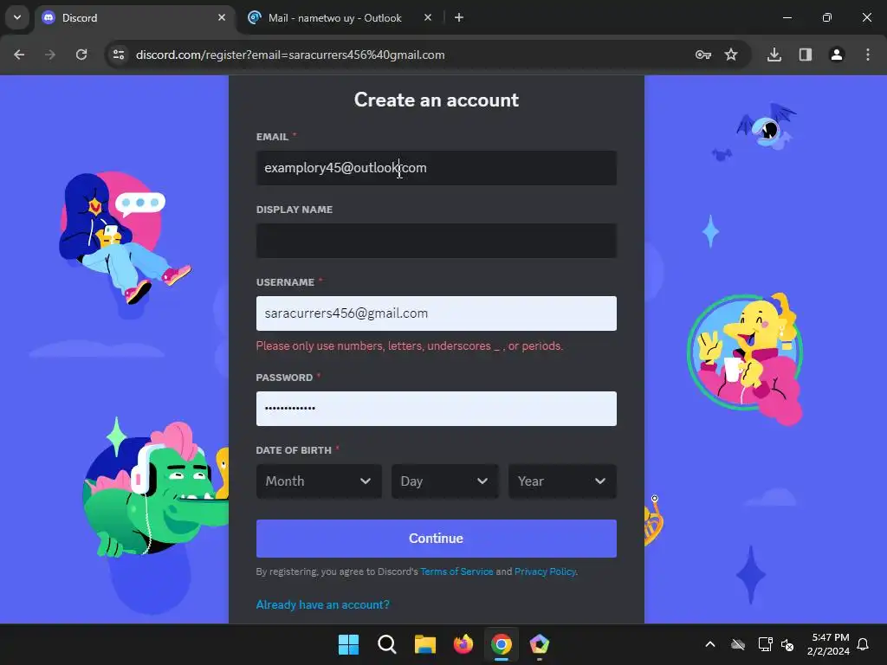The width and height of the screenshot is (887, 665).
Task: Click the Chrome taskbar icon
Action: pyautogui.click(x=502, y=644)
